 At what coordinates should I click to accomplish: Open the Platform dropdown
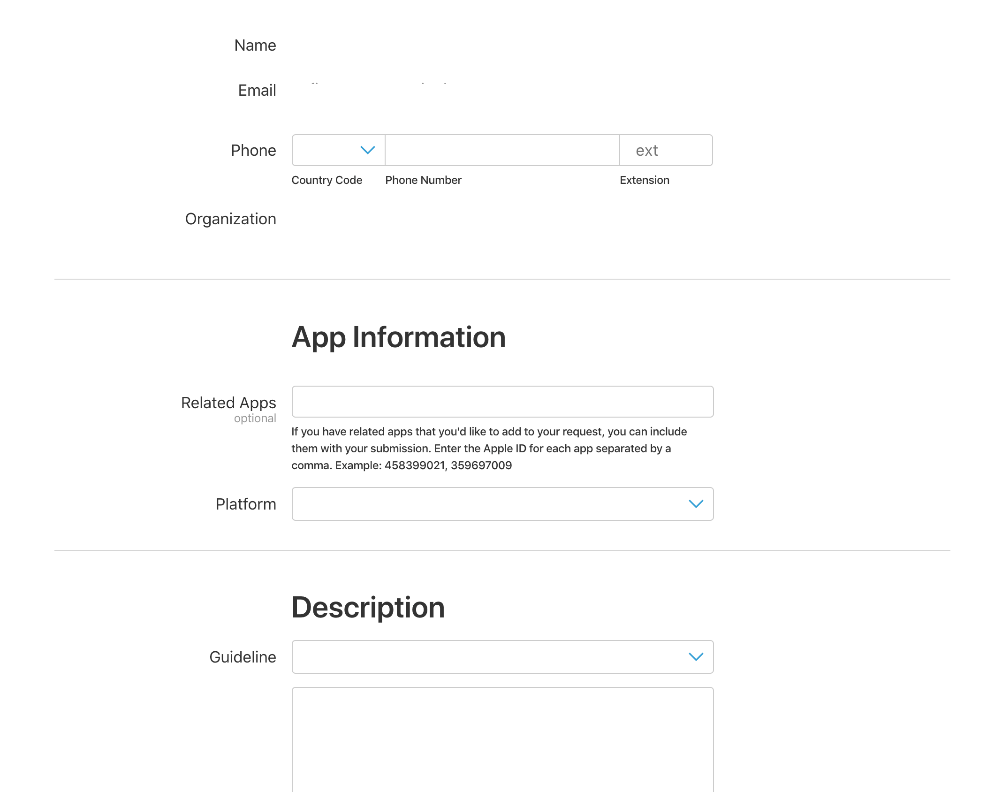coord(502,504)
